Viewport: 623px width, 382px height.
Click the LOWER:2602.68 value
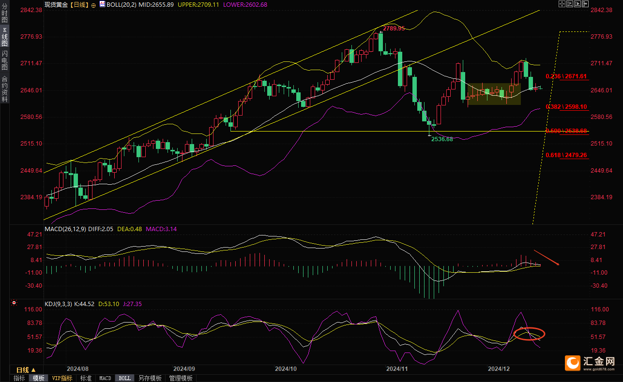(x=245, y=4)
